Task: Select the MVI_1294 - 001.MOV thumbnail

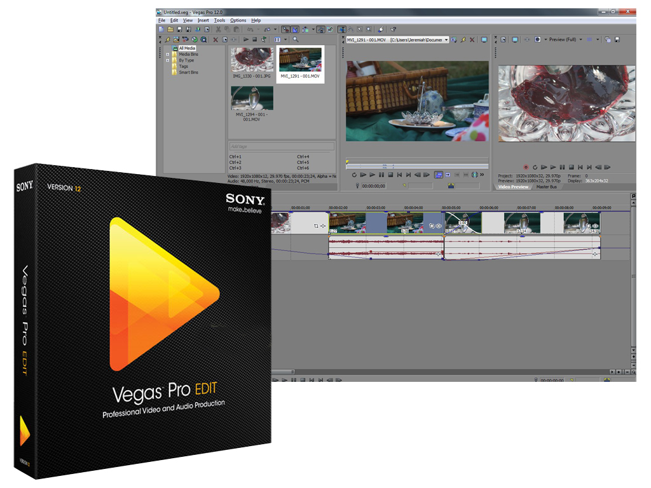Action: tap(252, 103)
